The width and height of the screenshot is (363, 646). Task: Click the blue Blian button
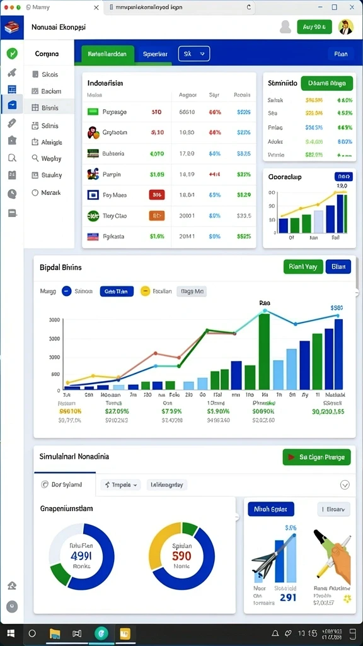click(x=338, y=267)
